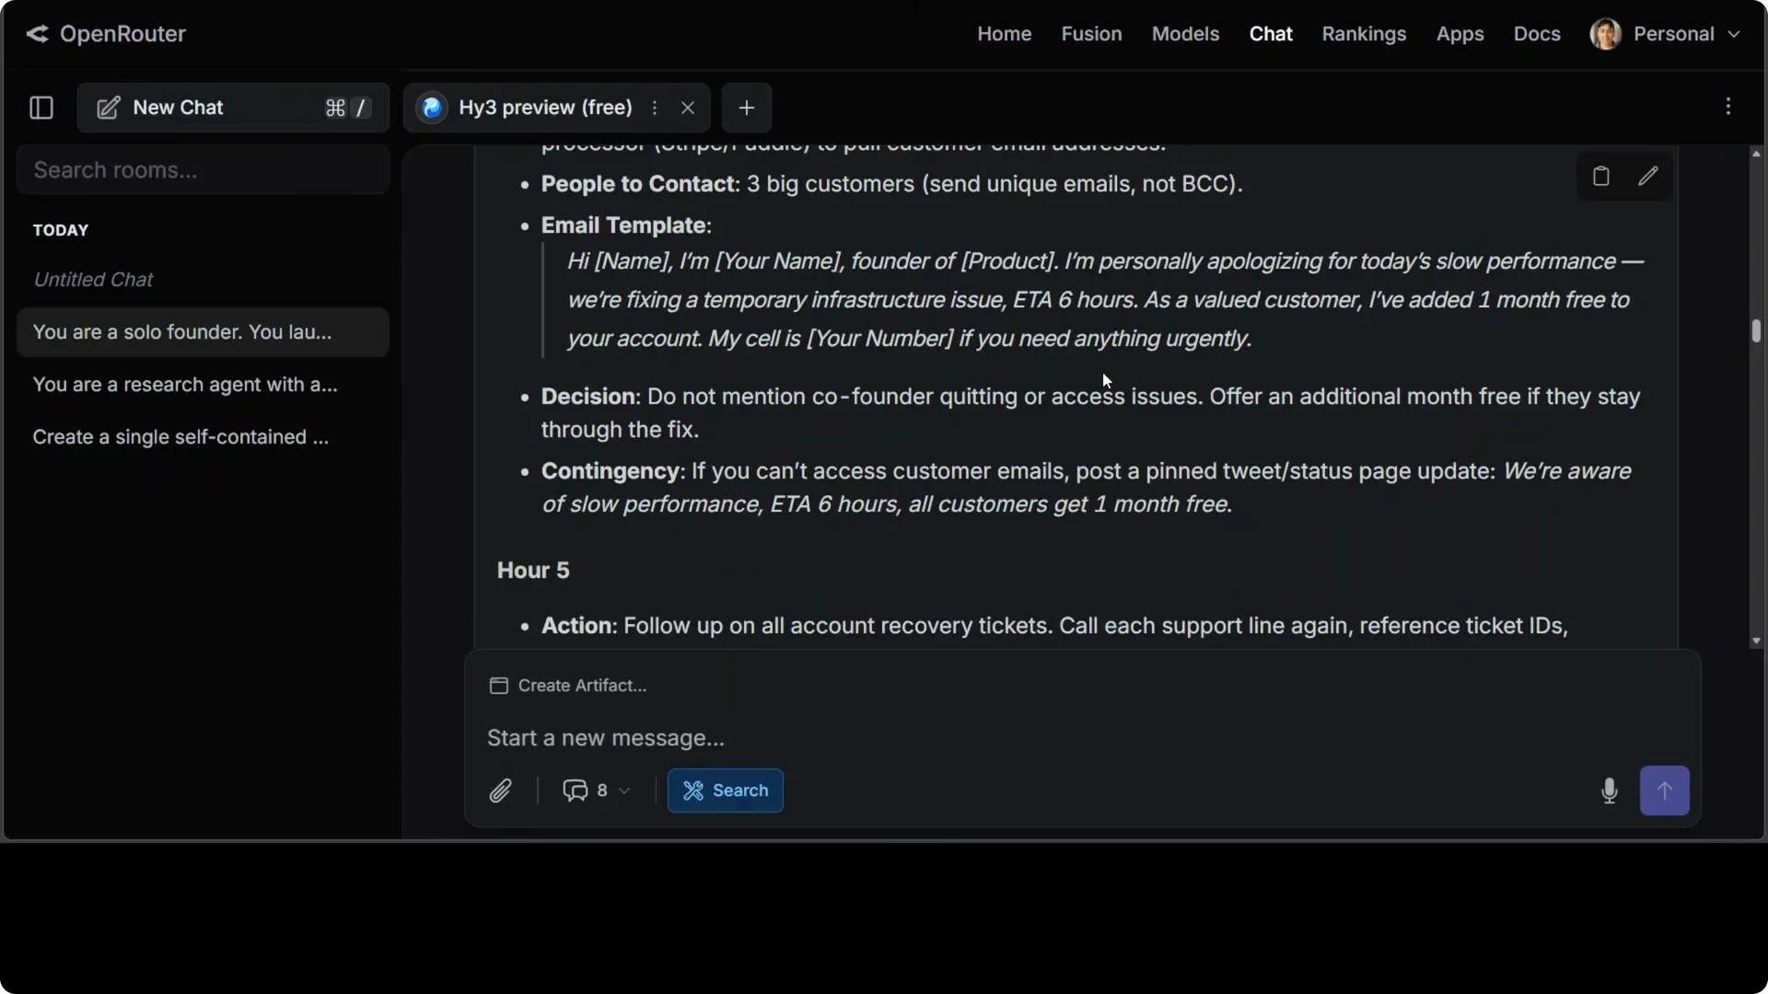
Task: Copy the message with clipboard icon
Action: pyautogui.click(x=1601, y=176)
